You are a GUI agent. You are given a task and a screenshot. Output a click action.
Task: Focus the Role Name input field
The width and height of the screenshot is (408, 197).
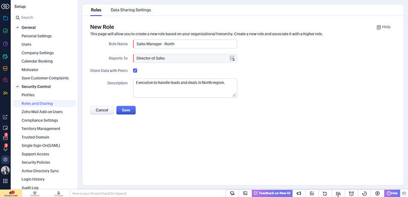pyautogui.click(x=185, y=44)
